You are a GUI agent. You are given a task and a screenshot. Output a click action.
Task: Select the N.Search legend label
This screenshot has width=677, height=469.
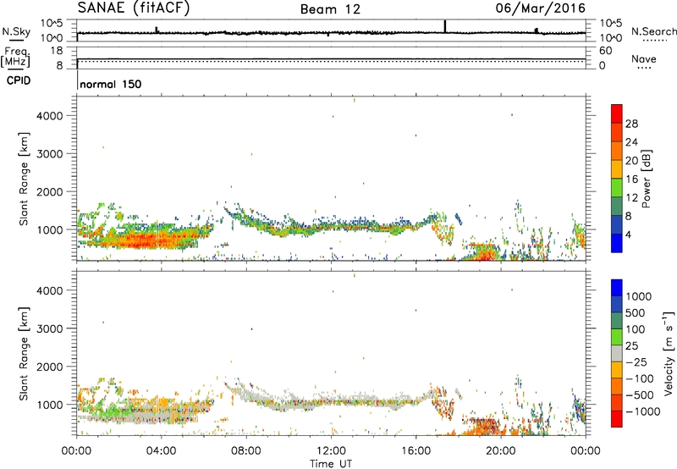coord(653,31)
